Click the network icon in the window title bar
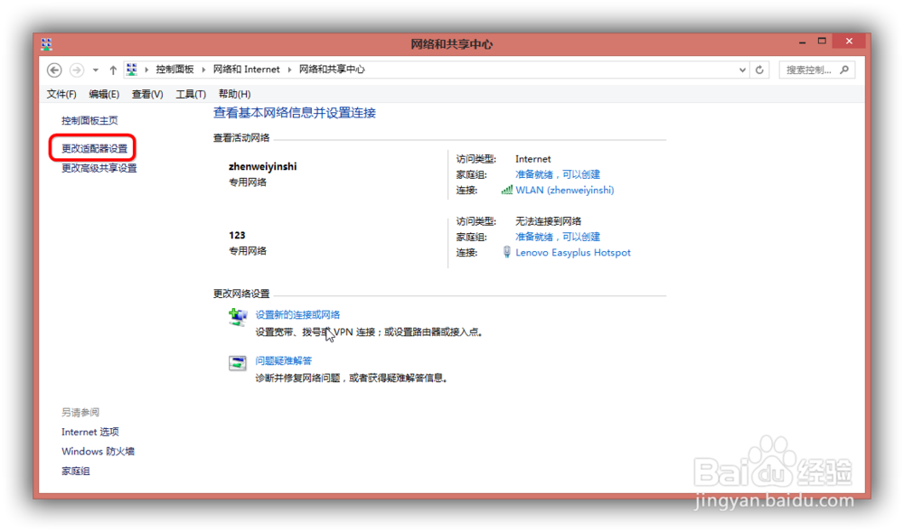 coord(46,42)
